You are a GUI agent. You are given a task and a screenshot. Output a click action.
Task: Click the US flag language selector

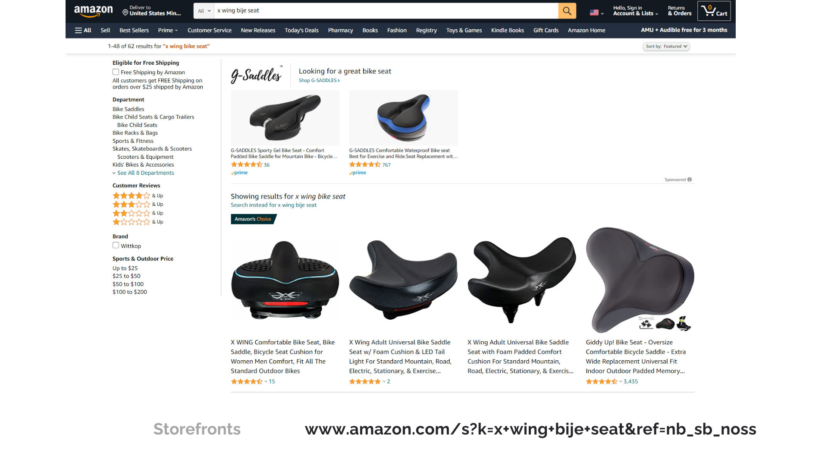tap(596, 13)
